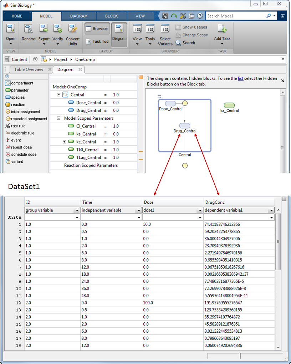Collapse the Central compartment tree node
Screen dimensions: 291x364
(58, 95)
